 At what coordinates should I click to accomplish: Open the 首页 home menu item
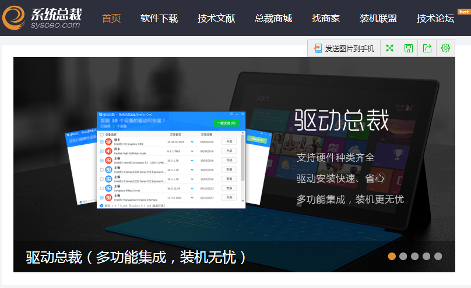click(x=111, y=18)
